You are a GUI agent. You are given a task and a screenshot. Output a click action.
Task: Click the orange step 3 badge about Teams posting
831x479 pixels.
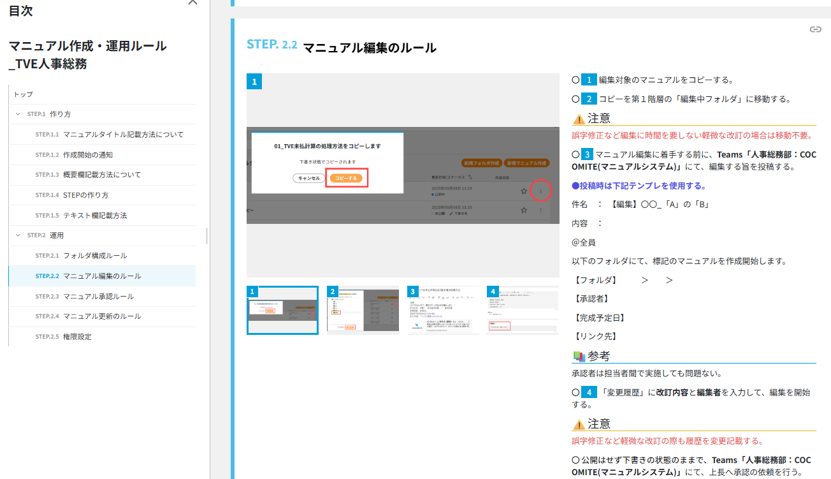586,154
